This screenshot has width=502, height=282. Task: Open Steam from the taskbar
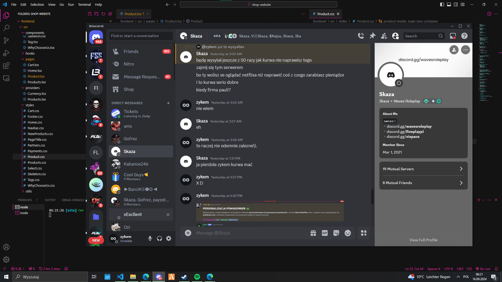click(184, 277)
